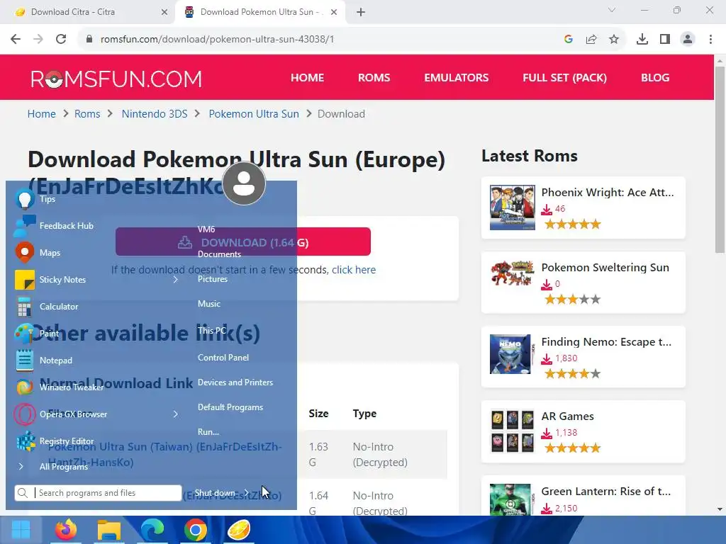Go to Pokemon Ultra Sun breadcrumb link
Screen dimensions: 726x544
point(254,114)
